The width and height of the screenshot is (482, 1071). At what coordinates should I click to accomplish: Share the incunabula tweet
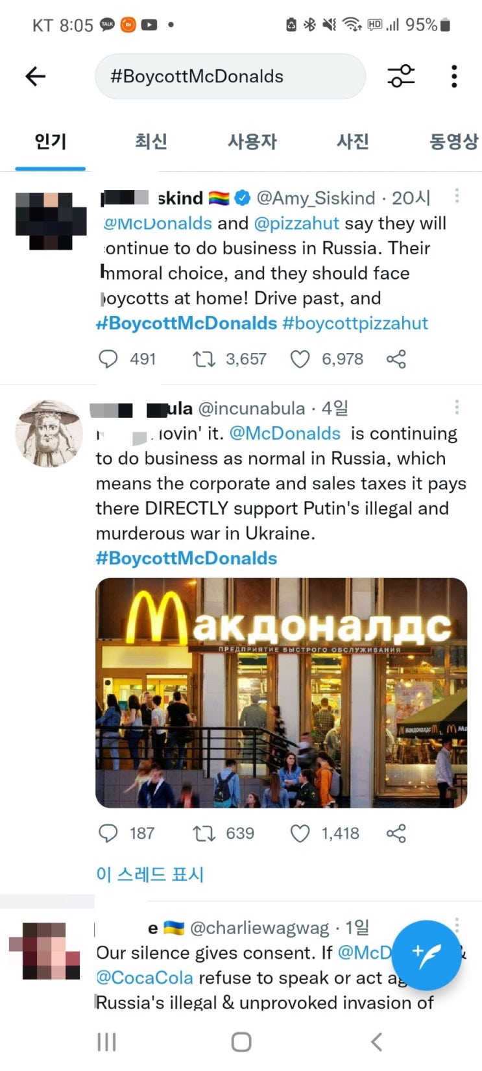point(396,833)
